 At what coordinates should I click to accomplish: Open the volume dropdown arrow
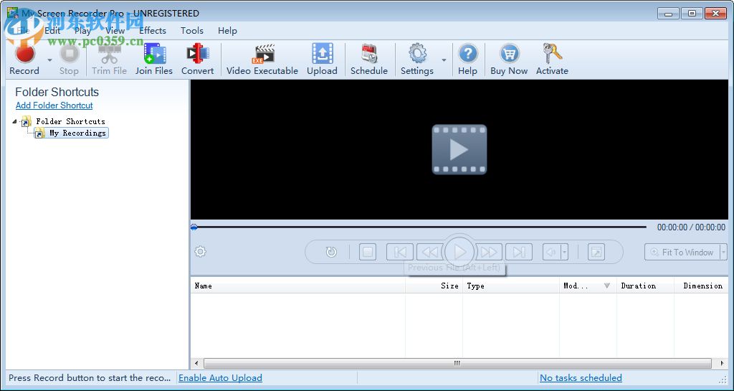point(565,252)
